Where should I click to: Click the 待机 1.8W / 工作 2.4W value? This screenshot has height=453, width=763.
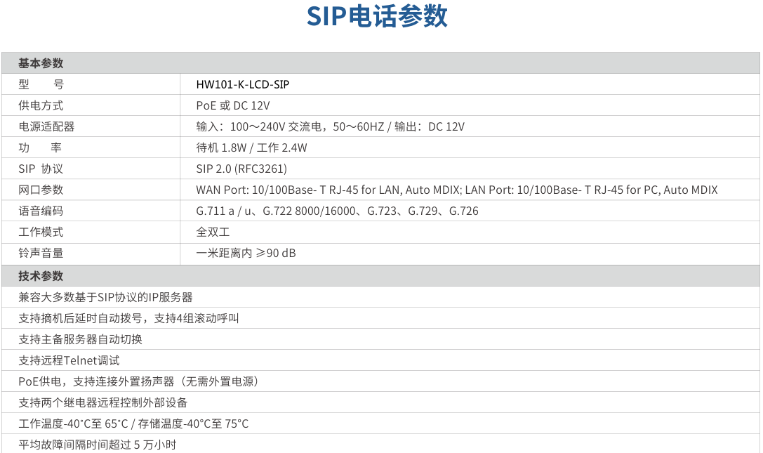point(252,147)
